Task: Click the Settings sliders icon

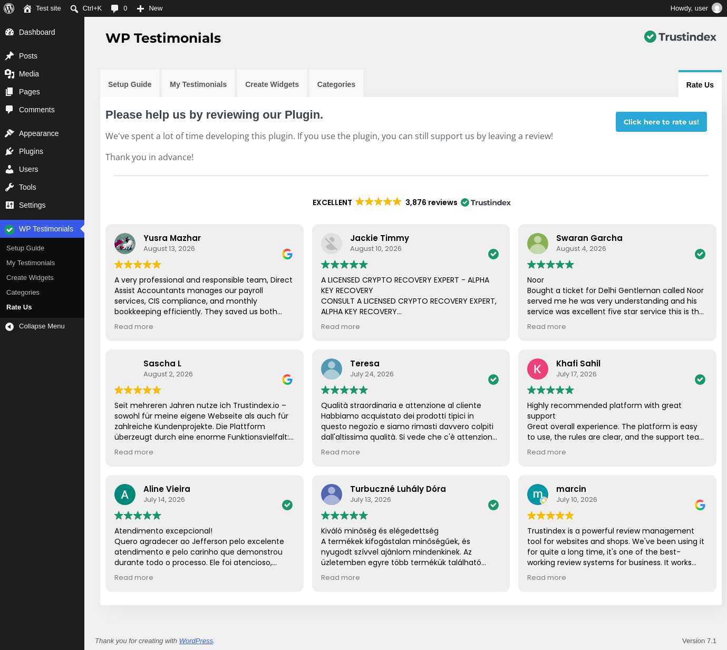Action: point(9,205)
